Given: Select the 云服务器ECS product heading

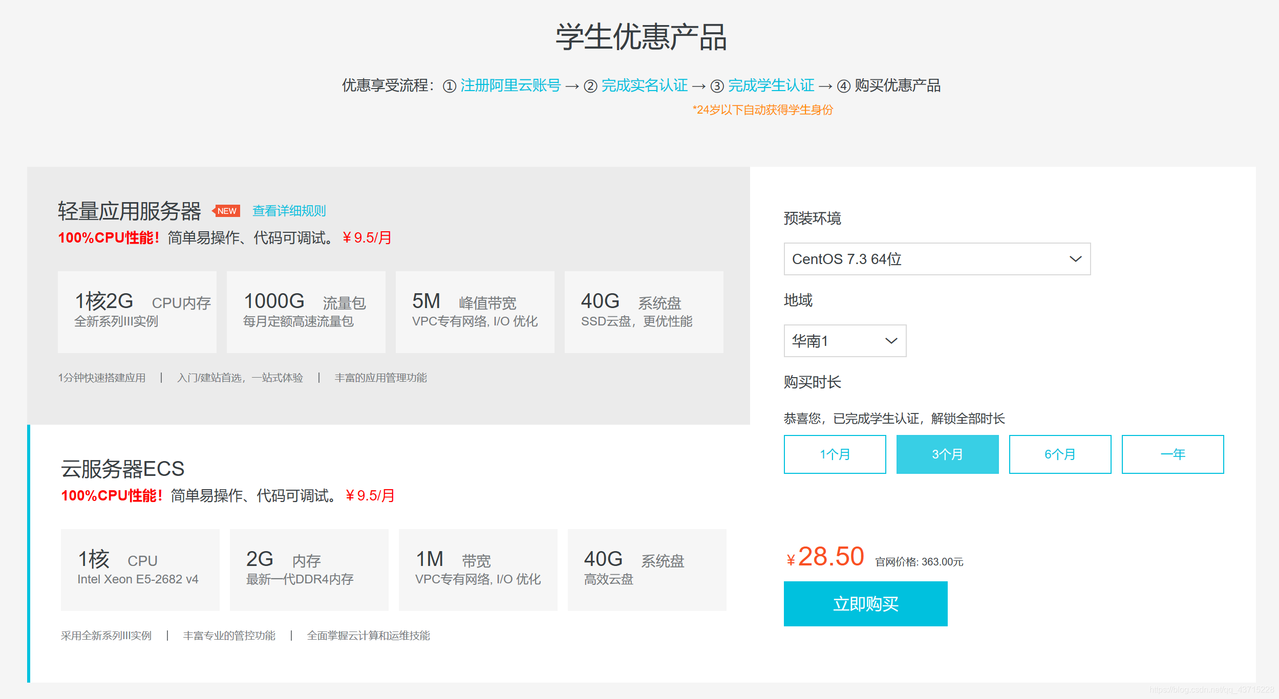Looking at the screenshot, I should click(122, 469).
